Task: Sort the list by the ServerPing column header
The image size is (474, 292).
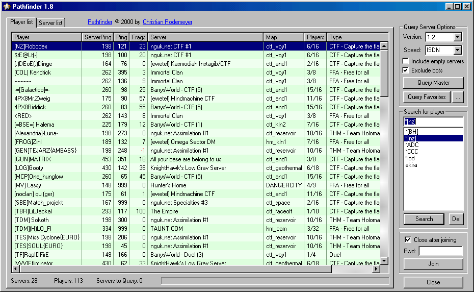Action: coord(98,37)
